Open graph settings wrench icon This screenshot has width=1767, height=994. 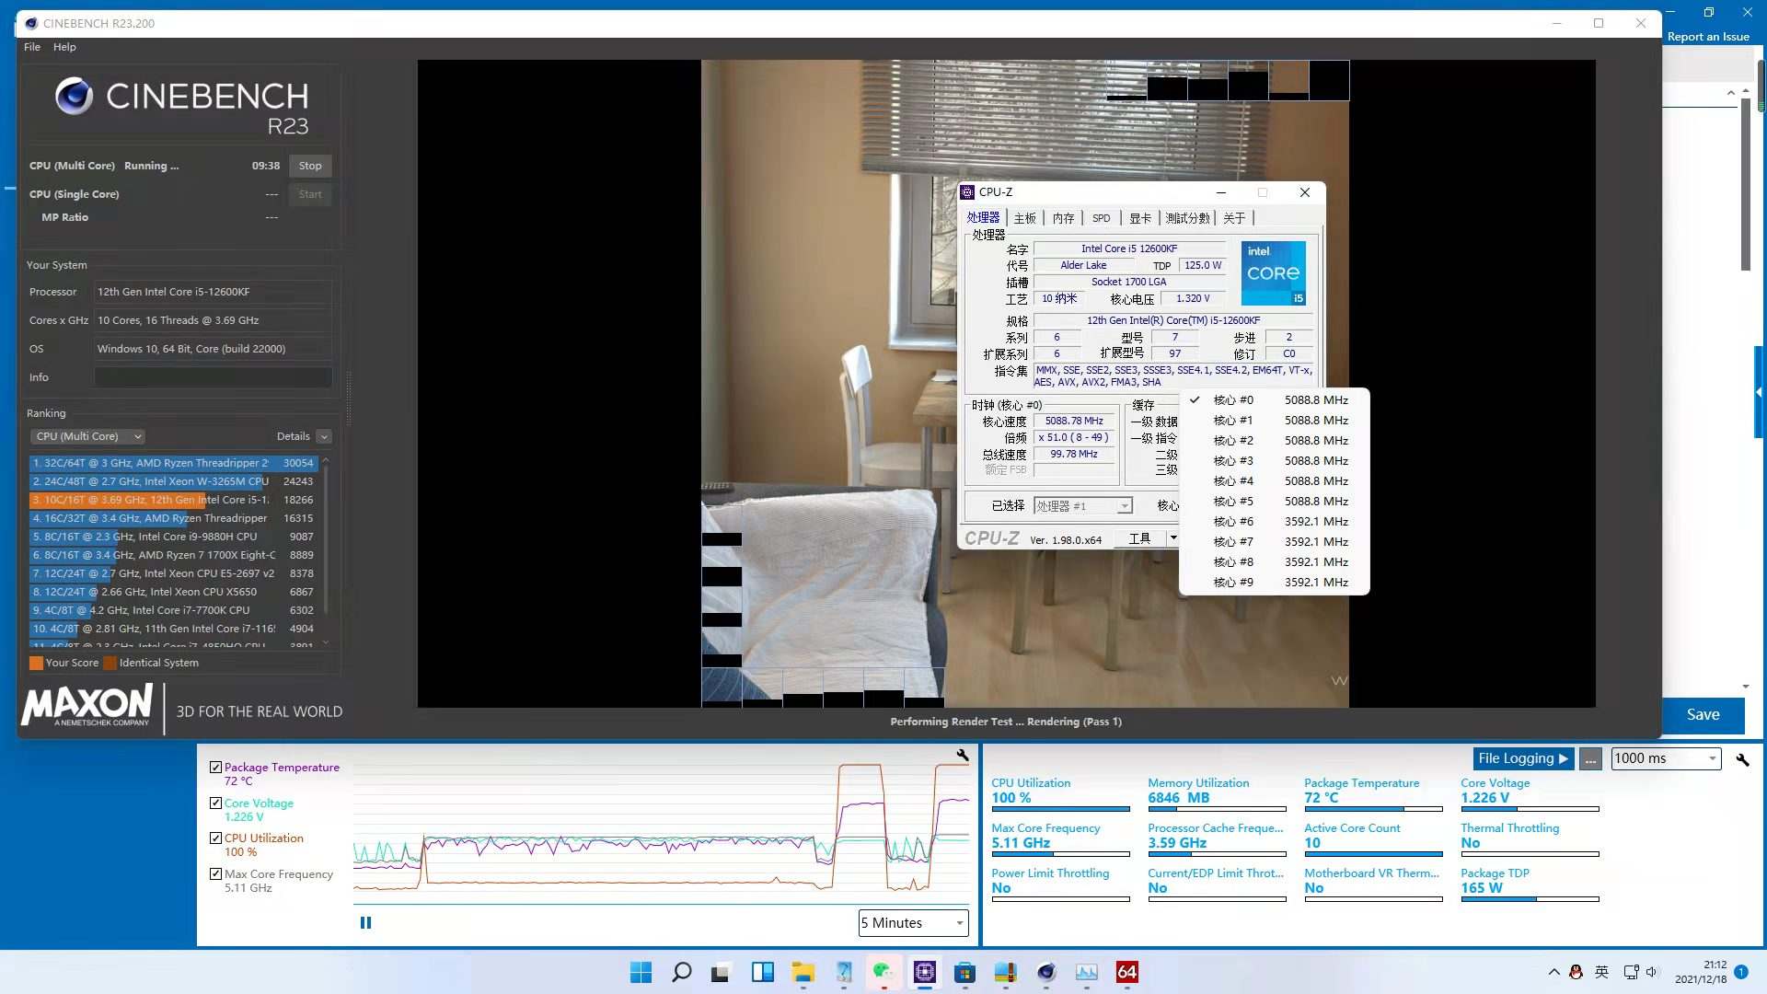click(x=963, y=756)
